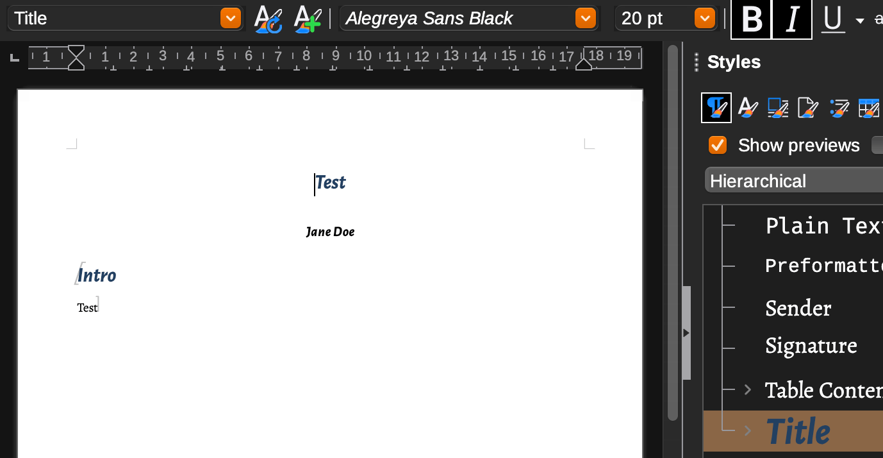Open the 20 pt font size dropdown
The width and height of the screenshot is (883, 458).
coord(704,19)
